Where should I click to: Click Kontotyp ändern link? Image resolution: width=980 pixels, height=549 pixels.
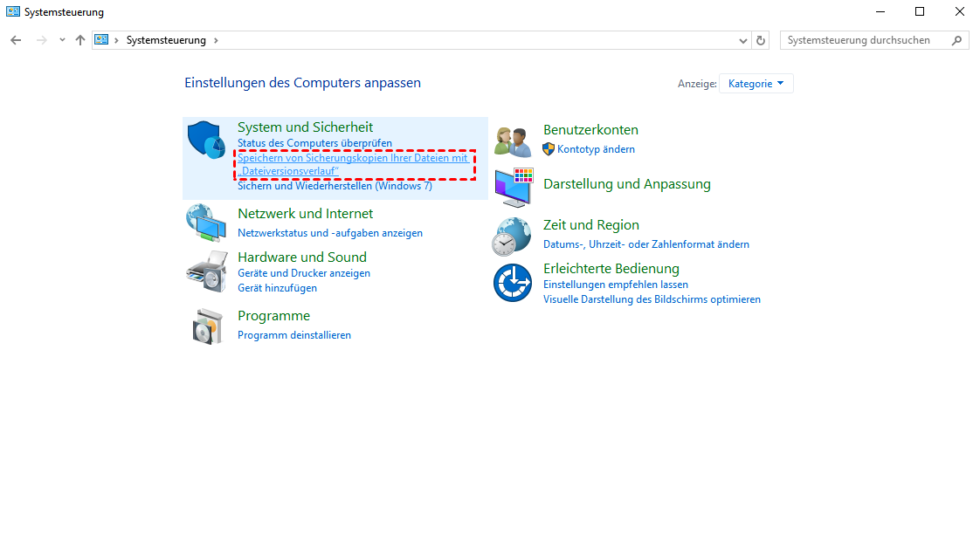click(x=596, y=149)
